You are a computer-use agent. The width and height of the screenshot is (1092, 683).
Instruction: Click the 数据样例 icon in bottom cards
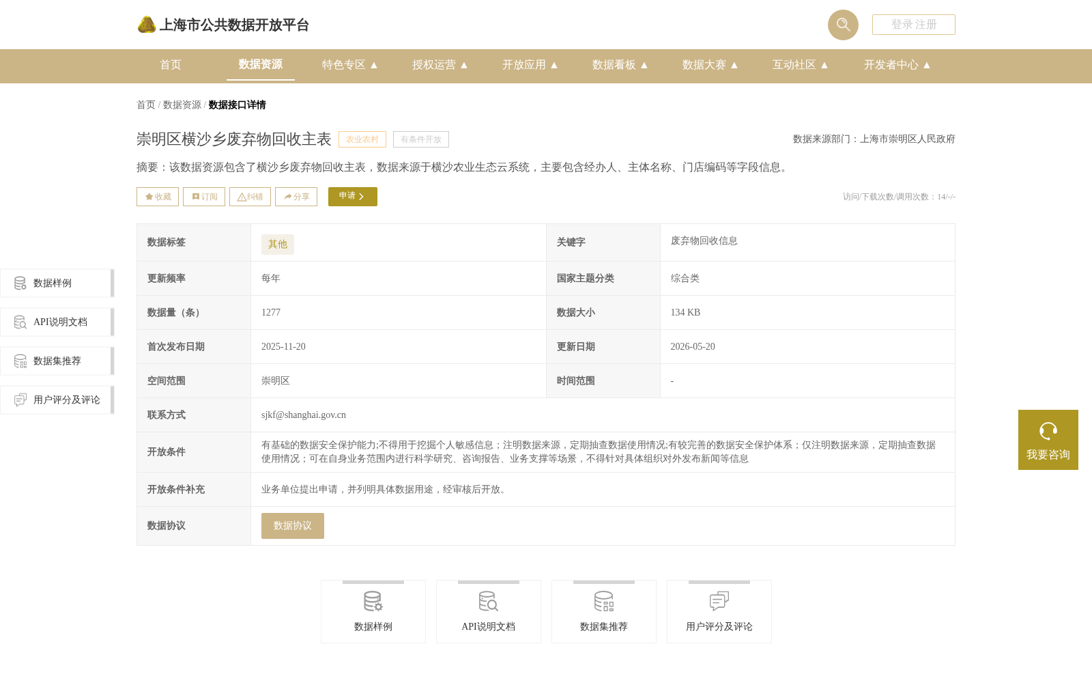[373, 602]
